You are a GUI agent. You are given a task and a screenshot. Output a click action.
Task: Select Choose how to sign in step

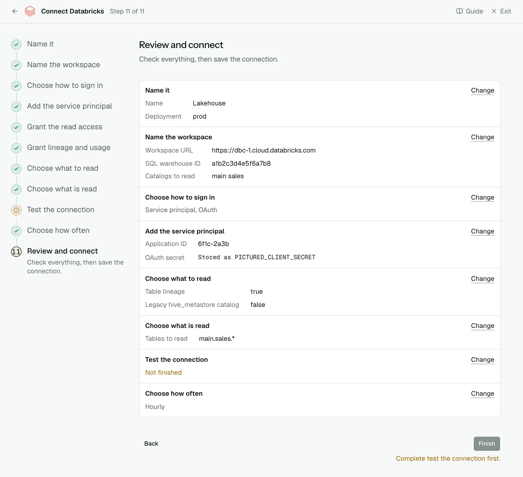(x=65, y=85)
